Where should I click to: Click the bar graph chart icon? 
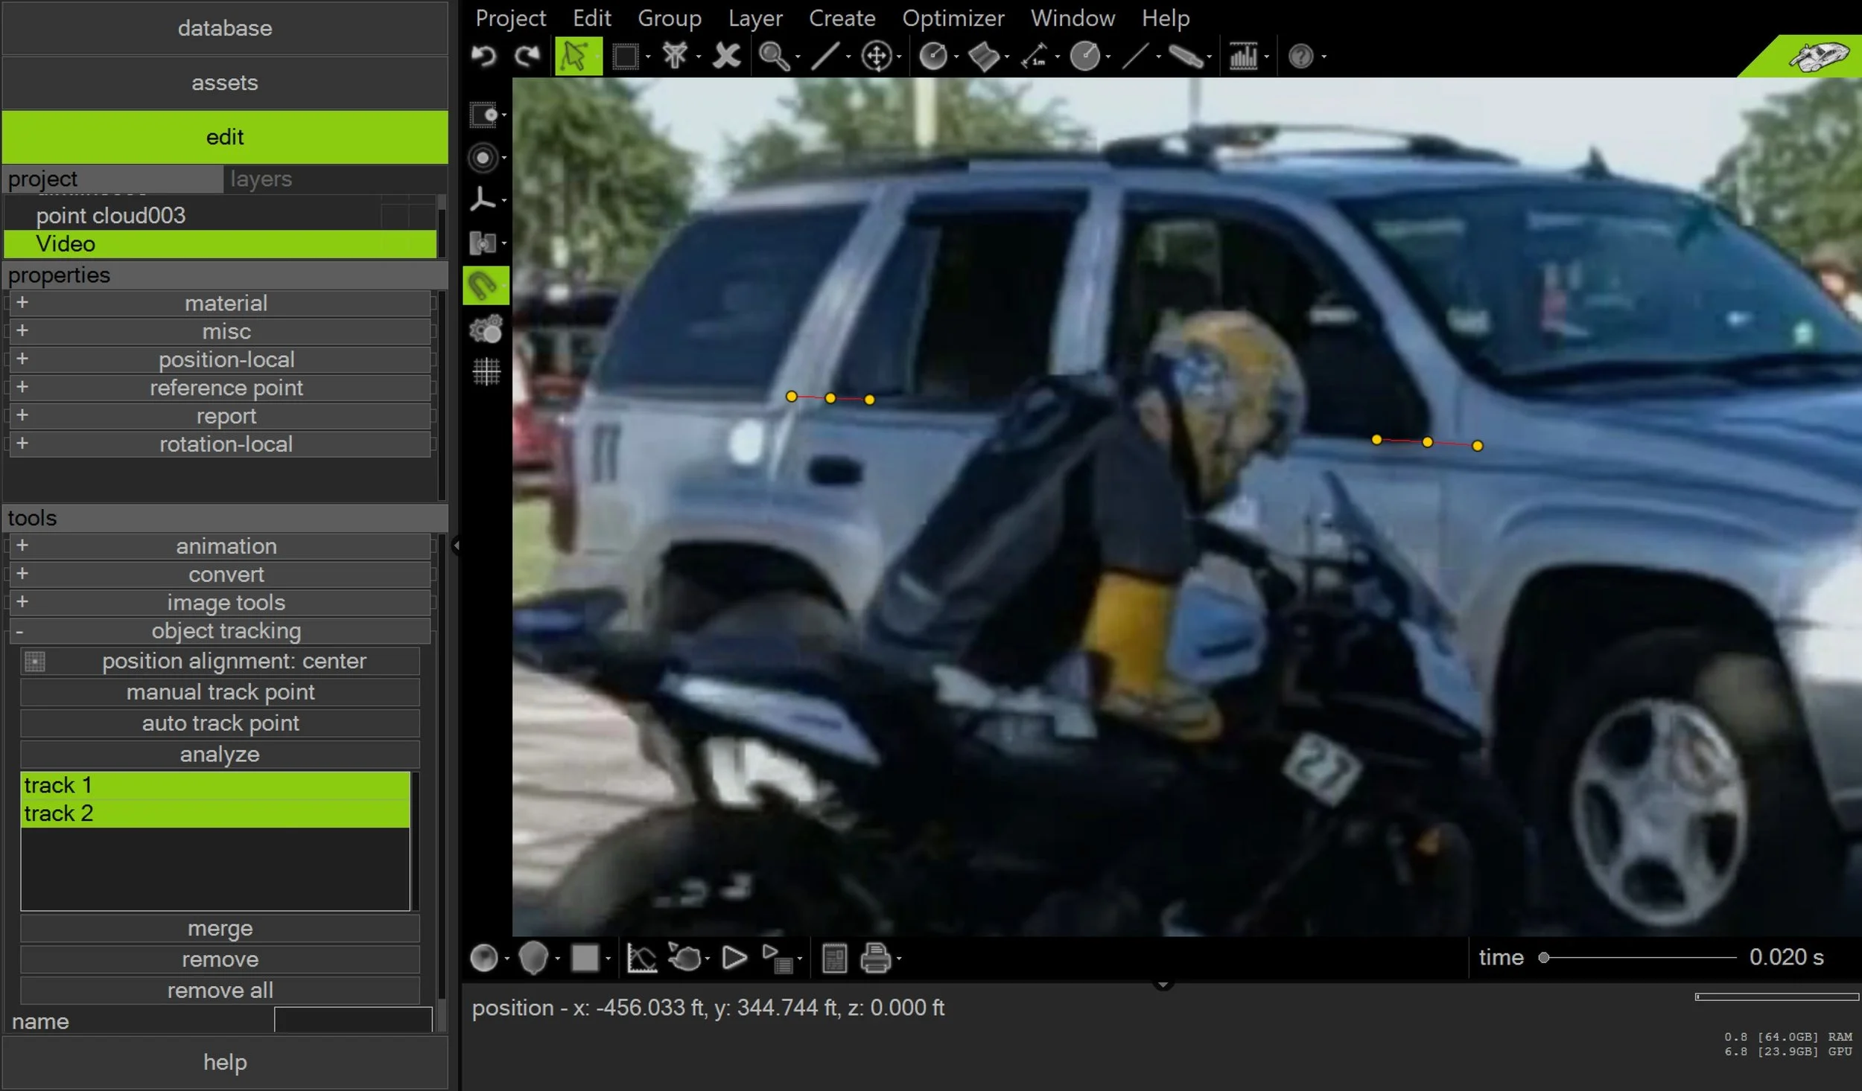point(1243,57)
